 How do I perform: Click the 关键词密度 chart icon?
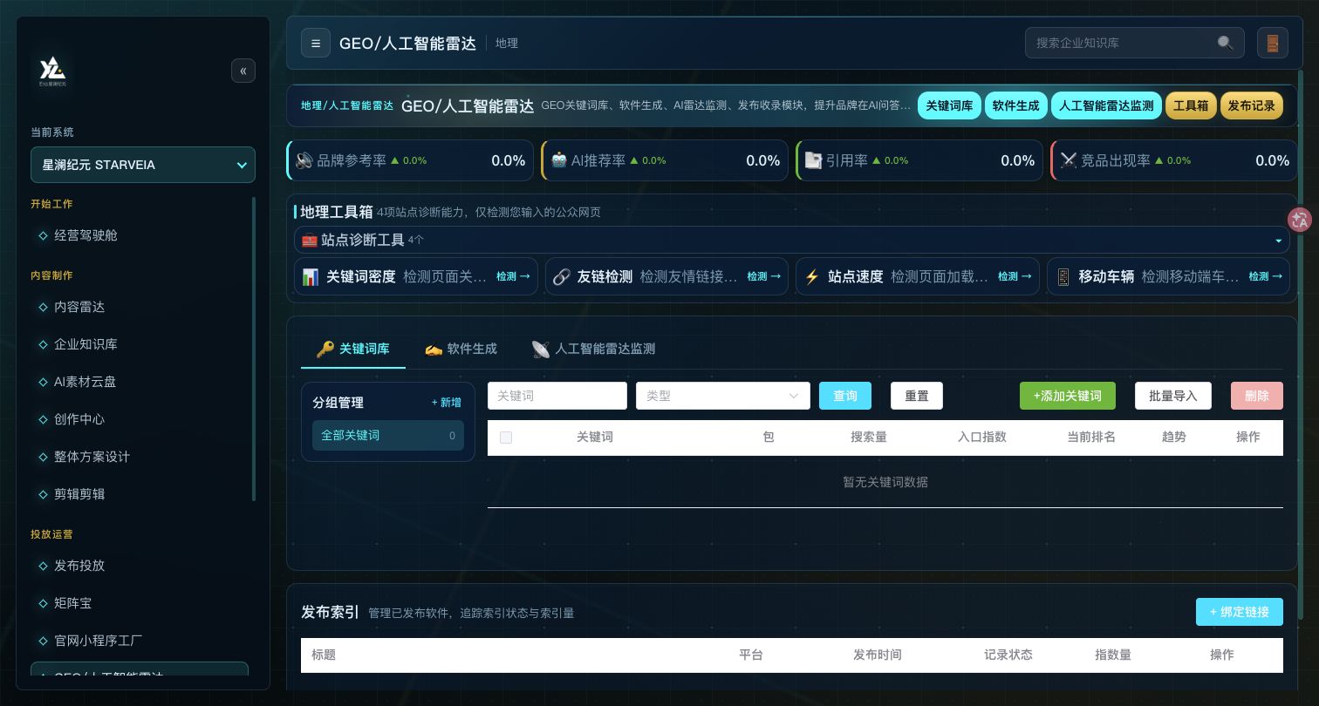311,276
